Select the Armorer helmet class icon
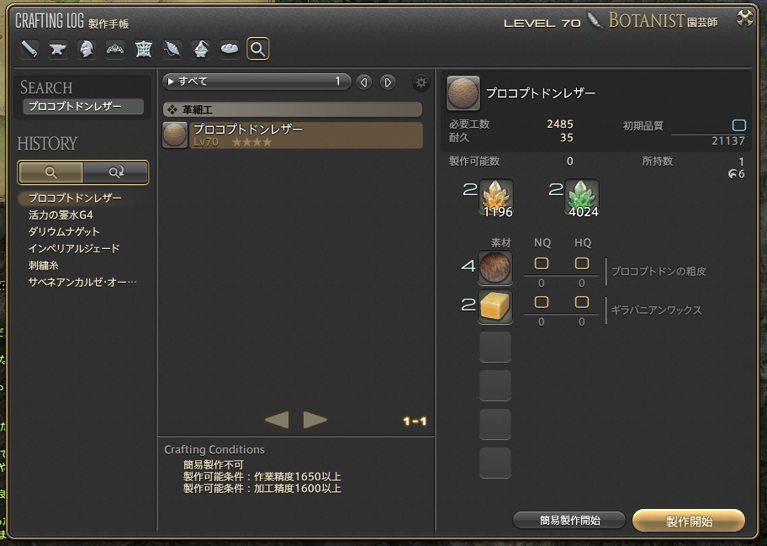767x546 pixels. 87,49
